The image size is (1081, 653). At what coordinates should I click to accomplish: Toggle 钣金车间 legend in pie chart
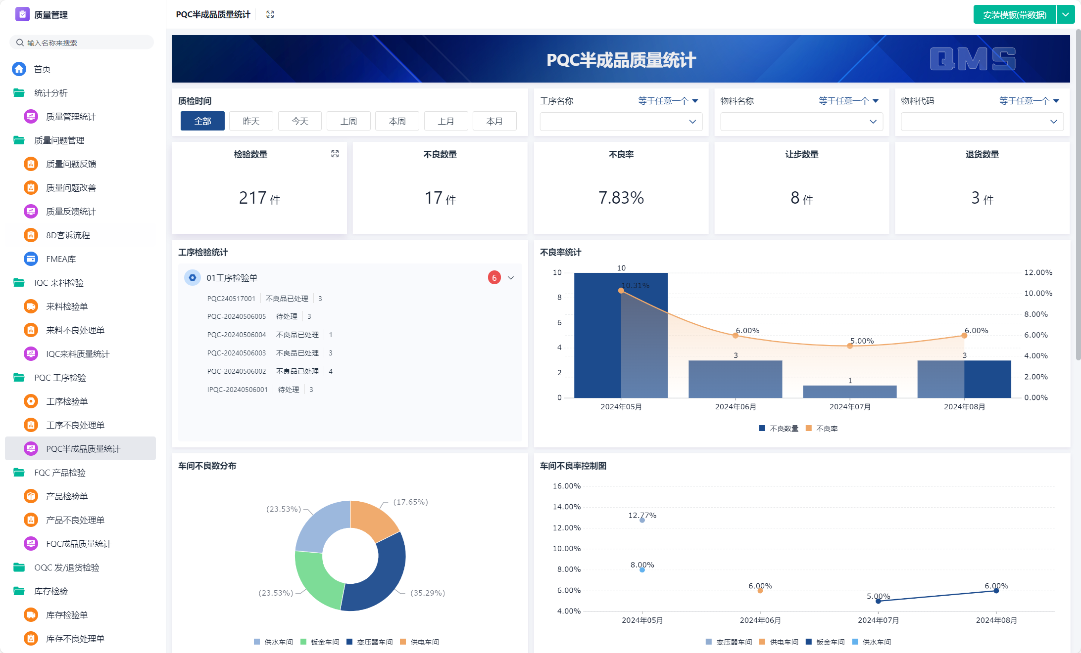tap(320, 642)
